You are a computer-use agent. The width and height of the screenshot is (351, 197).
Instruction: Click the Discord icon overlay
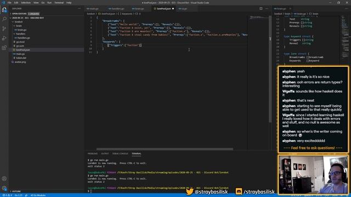pos(239,192)
